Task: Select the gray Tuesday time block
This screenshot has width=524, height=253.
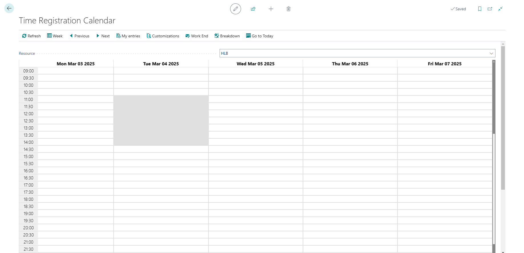Action: tap(161, 120)
